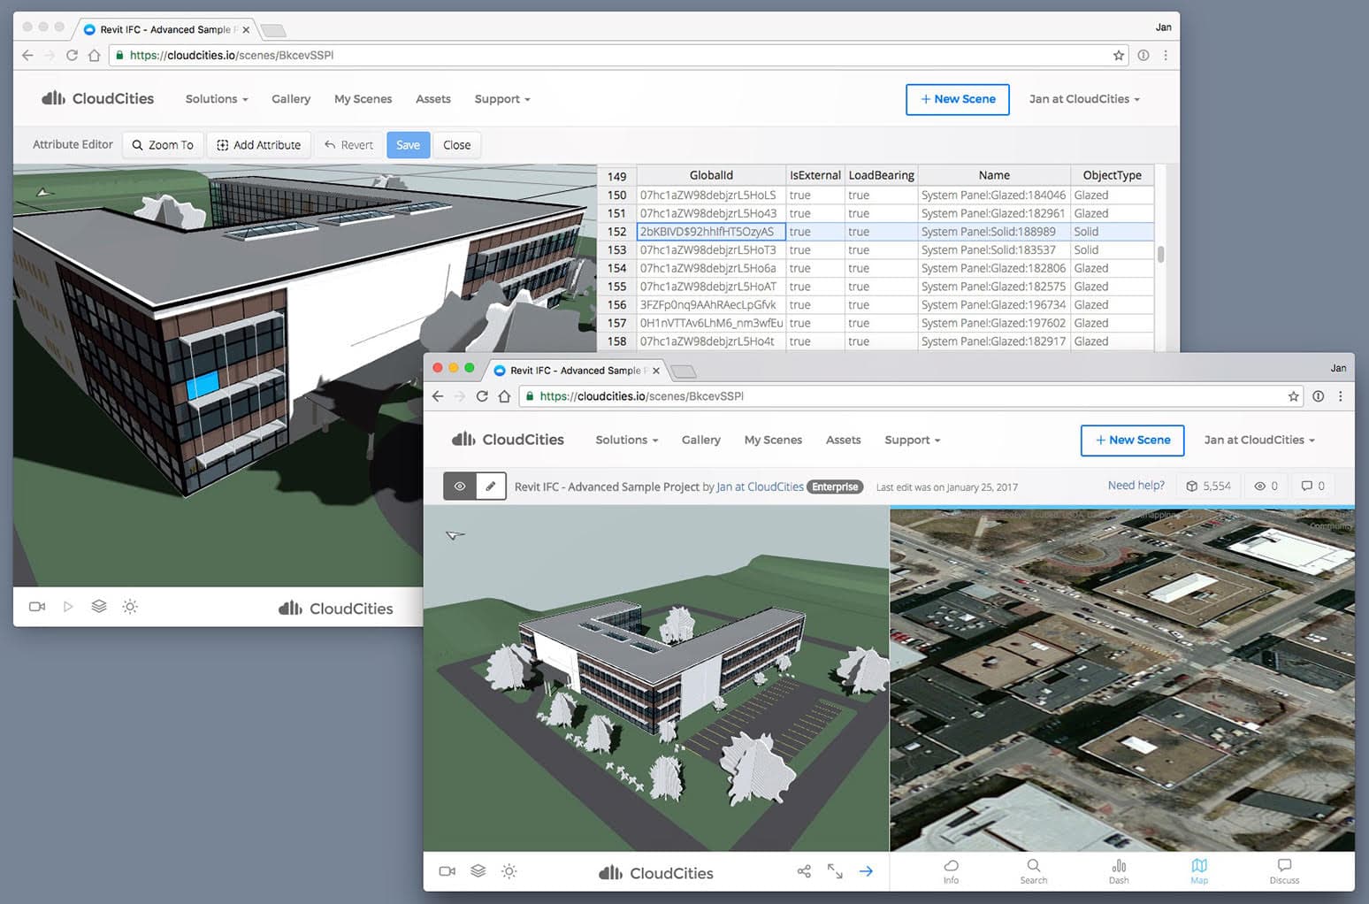Click New Scene in attribute editor window
Screen dimensions: 1369x904
click(x=958, y=99)
